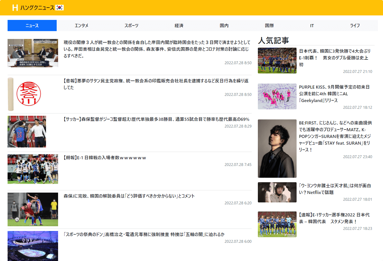Image resolution: width=383 pixels, height=261 pixels.
Task: Read the 森保監督 38勝目 soccer article
Action: [156, 119]
